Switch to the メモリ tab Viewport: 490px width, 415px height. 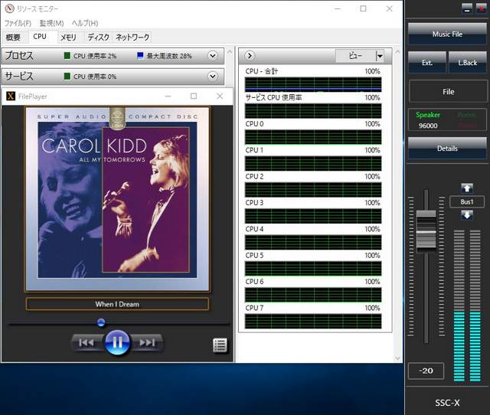[68, 37]
